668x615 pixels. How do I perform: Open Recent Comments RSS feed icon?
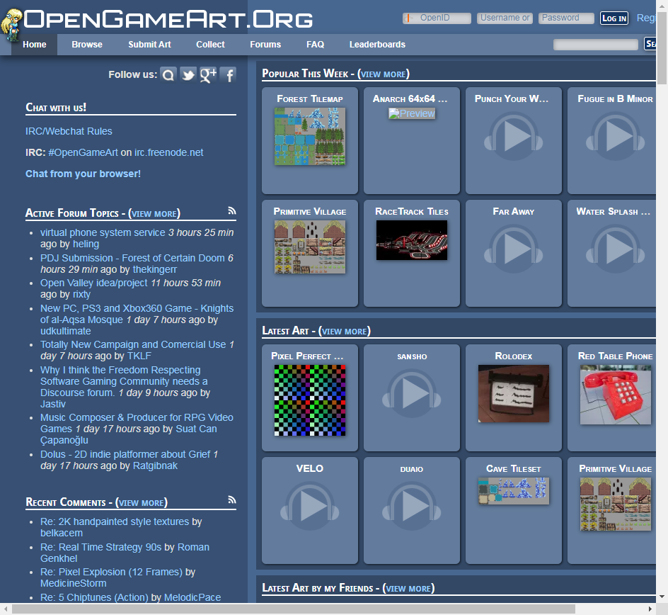[232, 500]
